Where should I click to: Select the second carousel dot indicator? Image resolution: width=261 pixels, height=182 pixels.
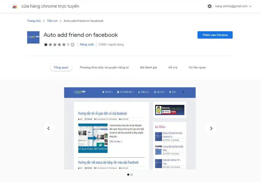pyautogui.click(x=132, y=175)
